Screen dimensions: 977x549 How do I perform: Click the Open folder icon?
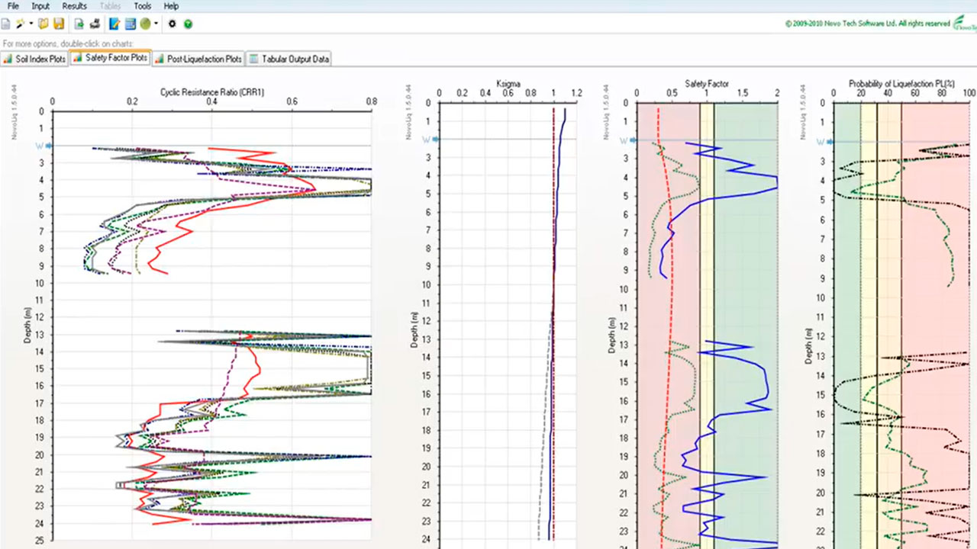tap(44, 24)
